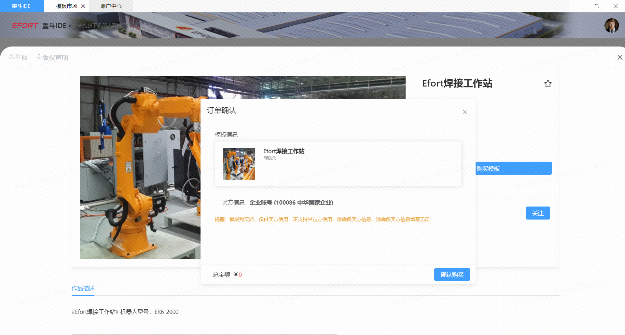The height and width of the screenshot is (335, 625).
Task: Maximize or restore the application window
Action: (597, 6)
